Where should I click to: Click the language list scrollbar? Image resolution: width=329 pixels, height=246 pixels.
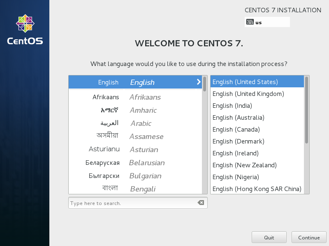coord(204,135)
